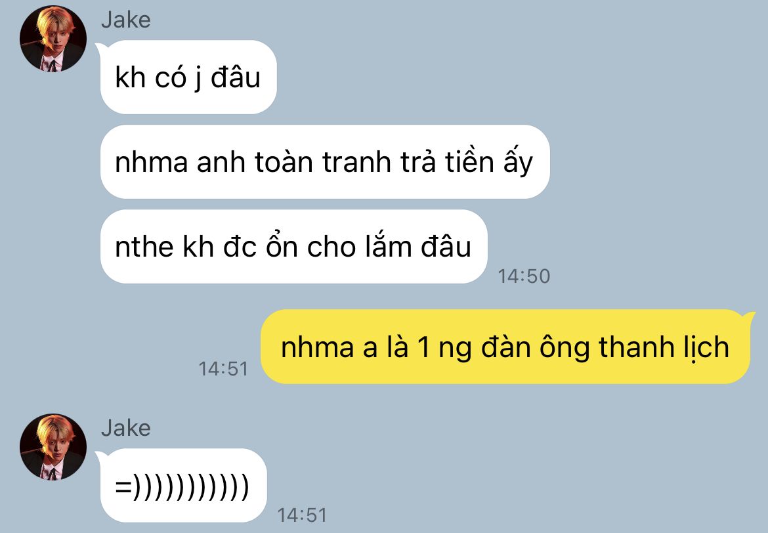Tap the yellow sent message bubble

pyautogui.click(x=505, y=347)
